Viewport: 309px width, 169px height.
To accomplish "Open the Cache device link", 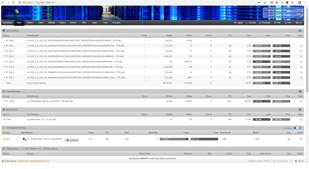I will [11, 101].
